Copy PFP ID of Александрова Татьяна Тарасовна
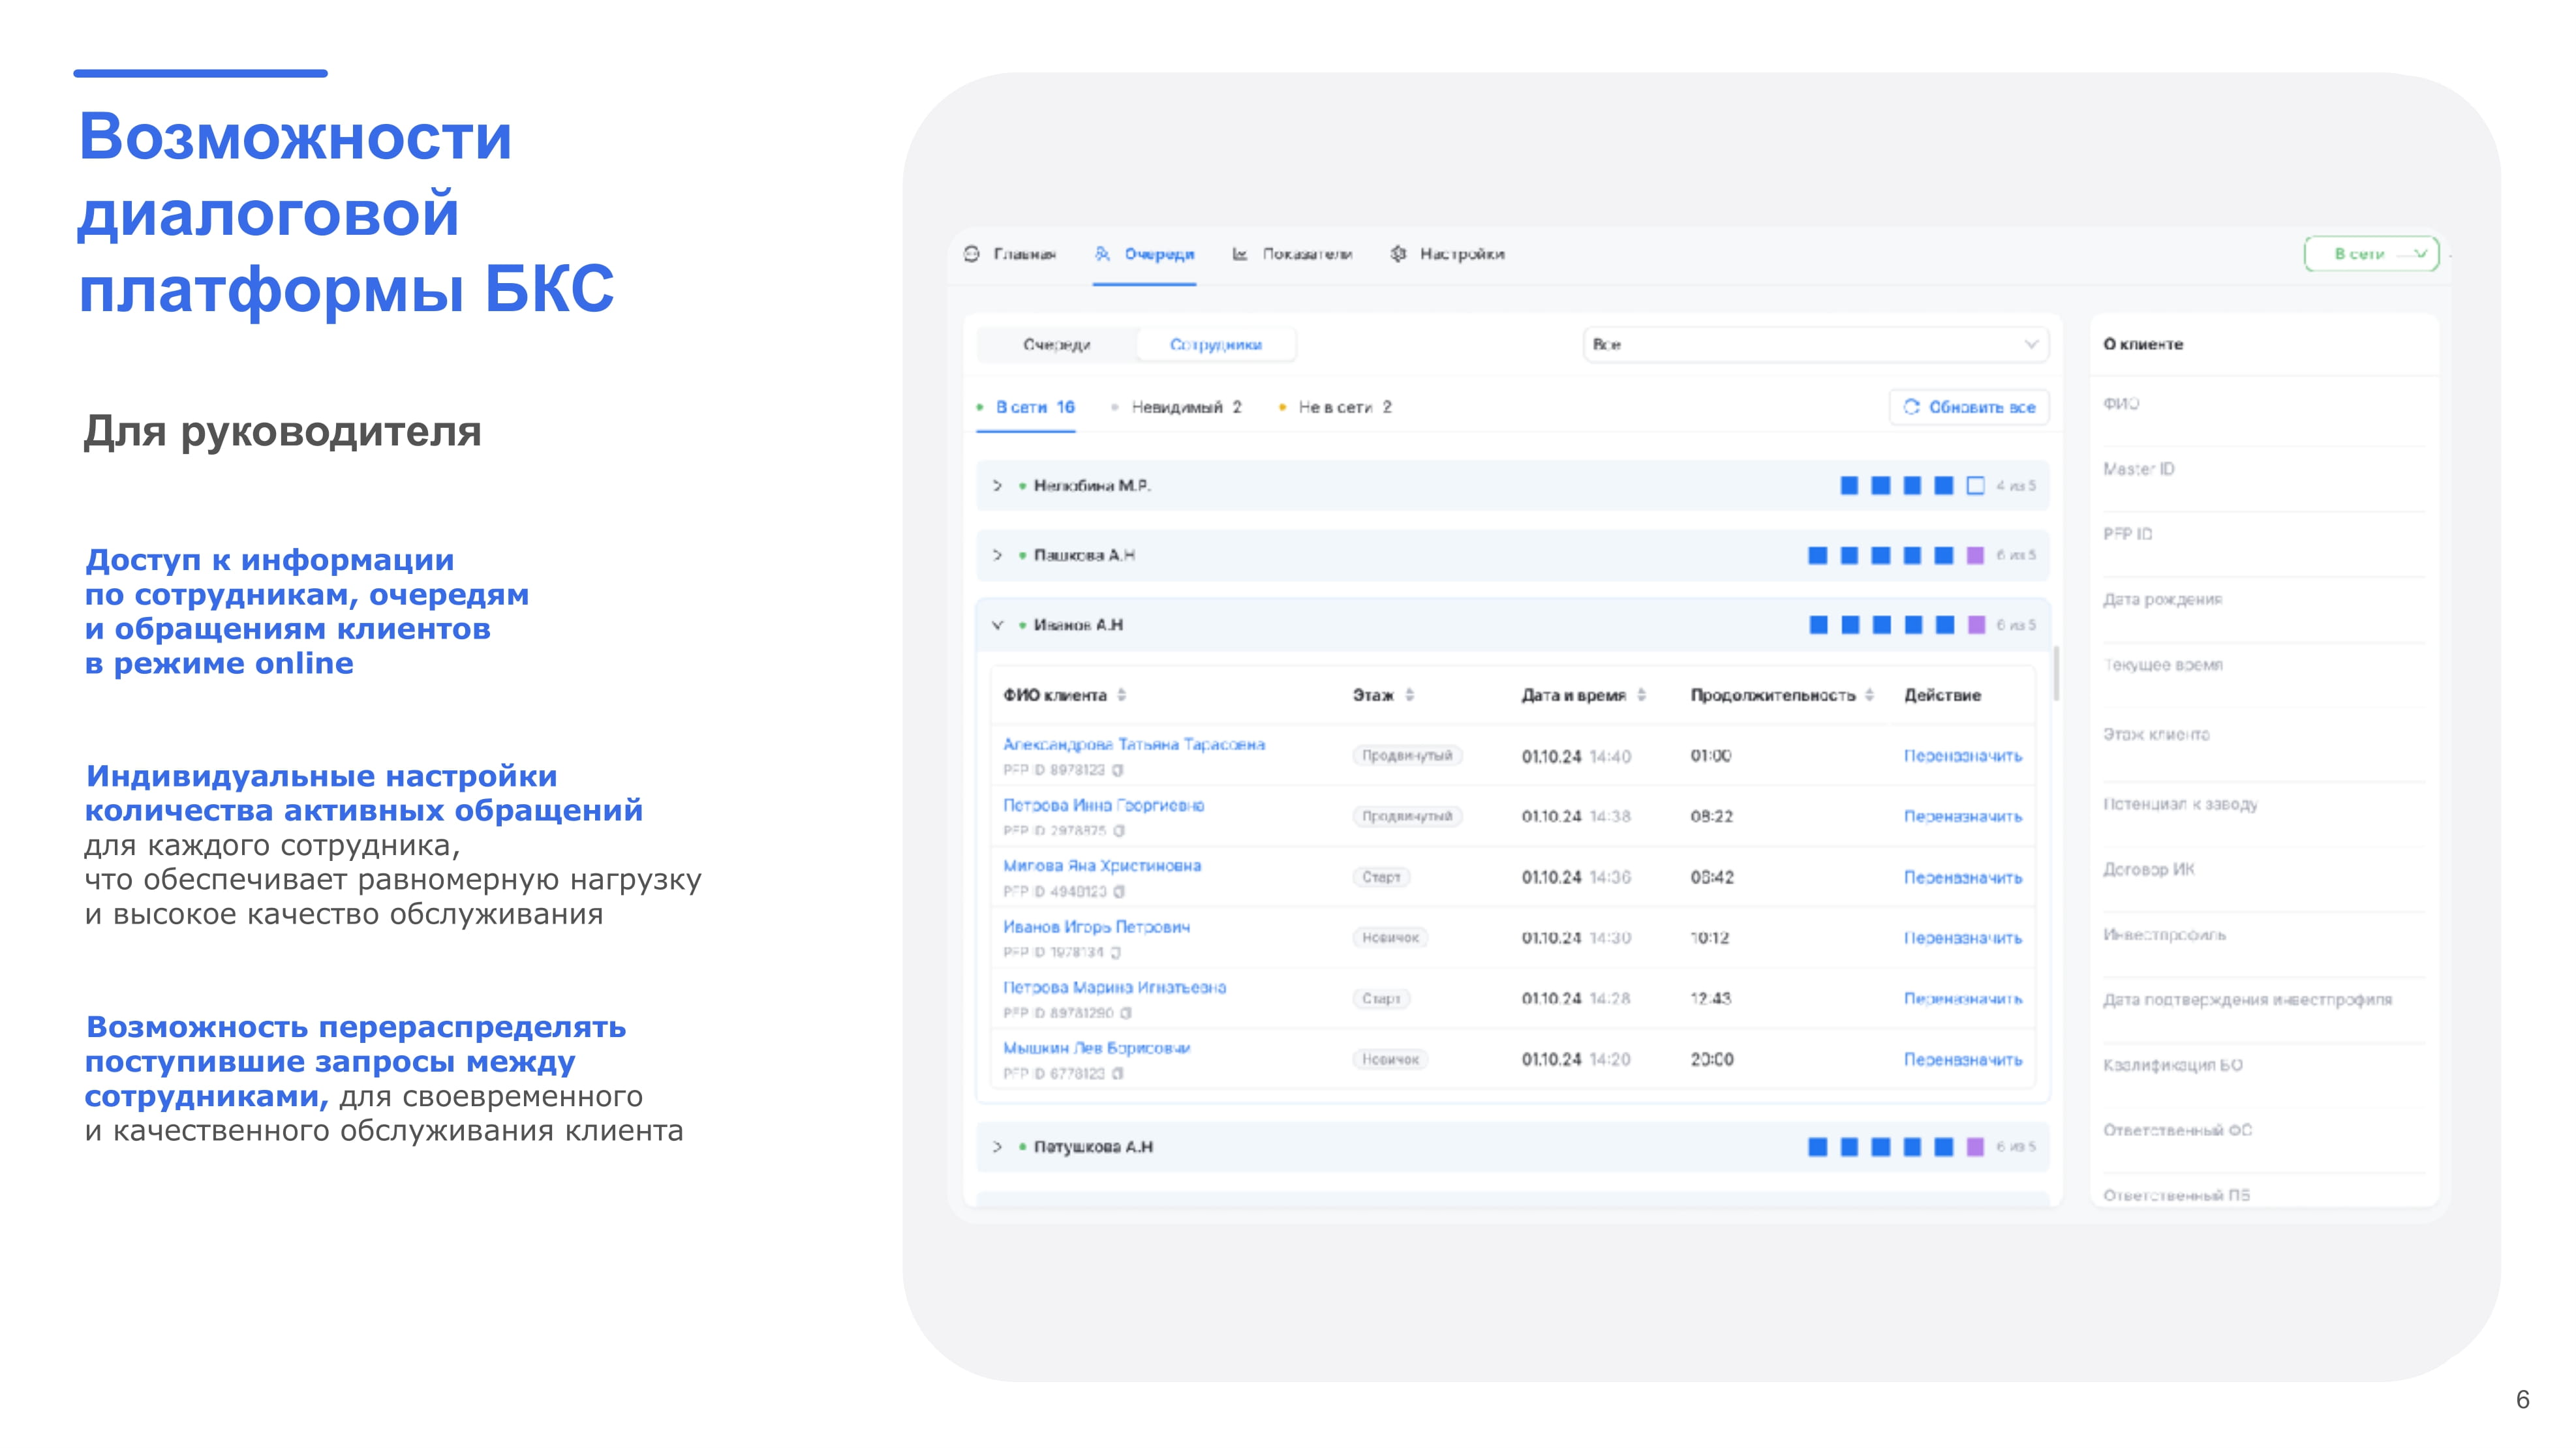The width and height of the screenshot is (2576, 1448). pos(1118,770)
